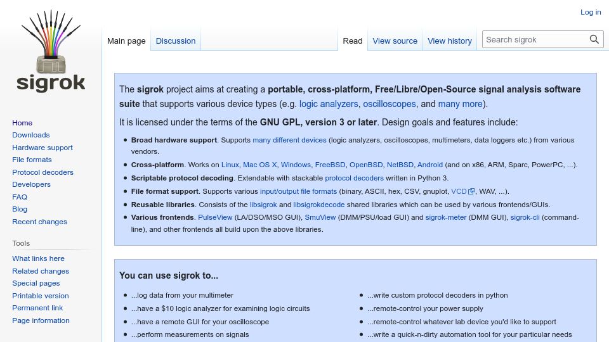
Task: Open Special pages tool link
Action: [36, 284]
